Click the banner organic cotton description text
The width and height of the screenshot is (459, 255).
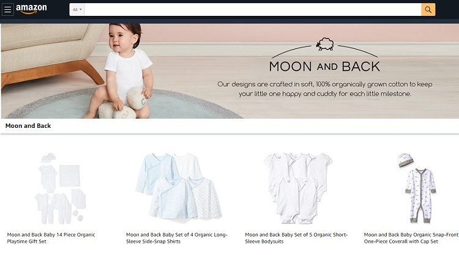[x=324, y=89]
